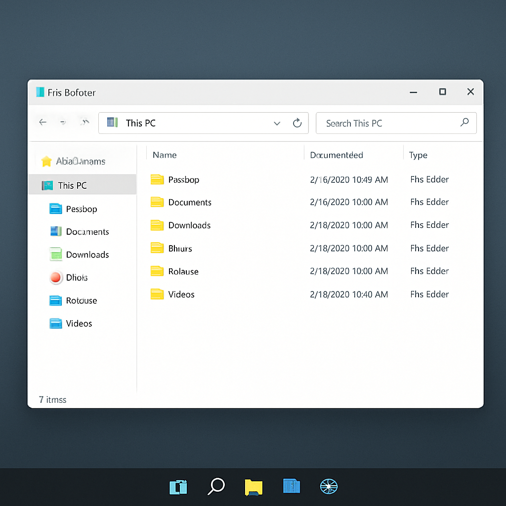This screenshot has width=506, height=506.
Task: Sort by the Type column header
Action: 418,155
